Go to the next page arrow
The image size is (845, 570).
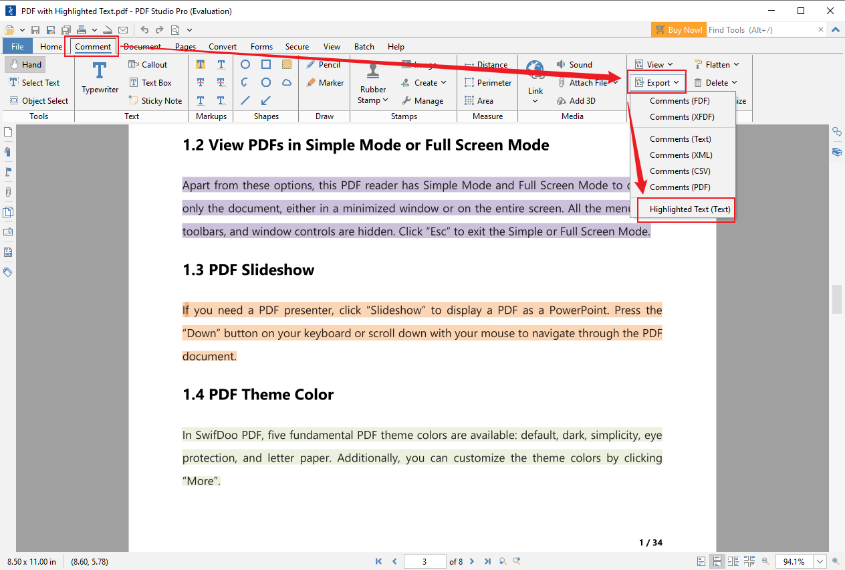[472, 561]
